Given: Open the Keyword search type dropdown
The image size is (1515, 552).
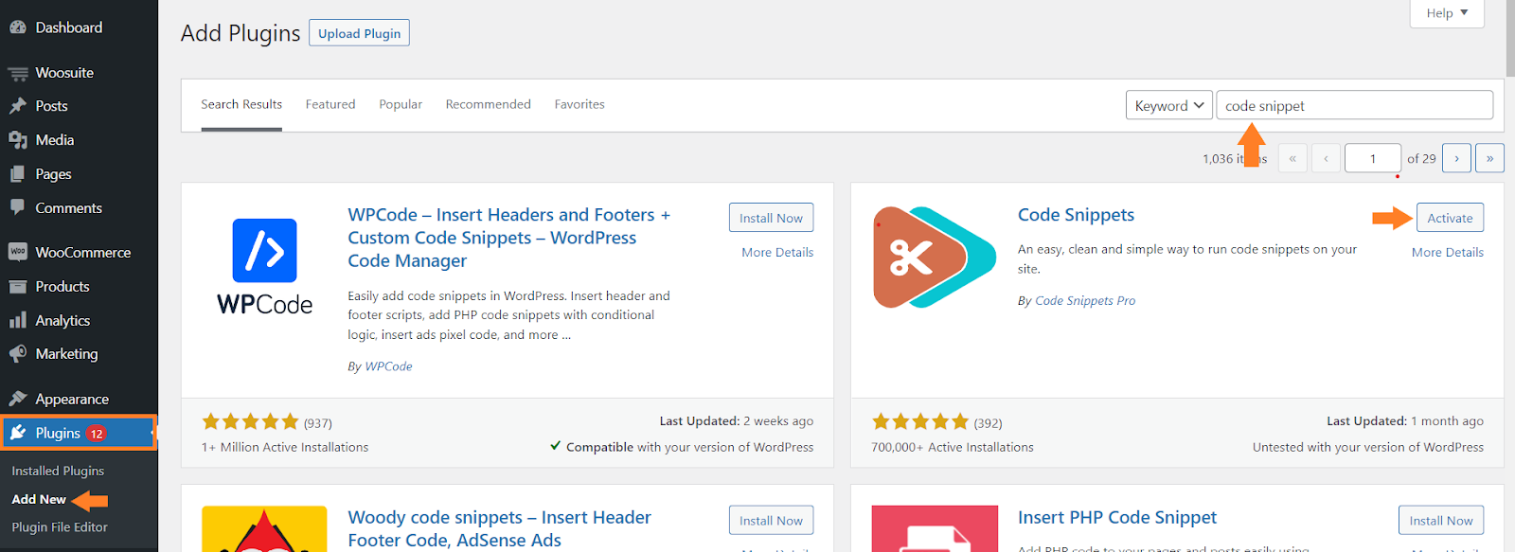Looking at the screenshot, I should coord(1168,105).
